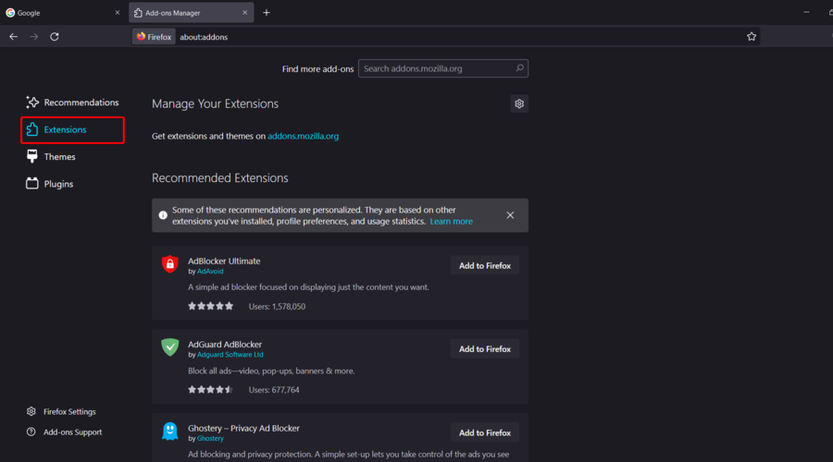This screenshot has height=462, width=833.
Task: Click the AdGuard AdBlocker green shield icon
Action: 170,347
